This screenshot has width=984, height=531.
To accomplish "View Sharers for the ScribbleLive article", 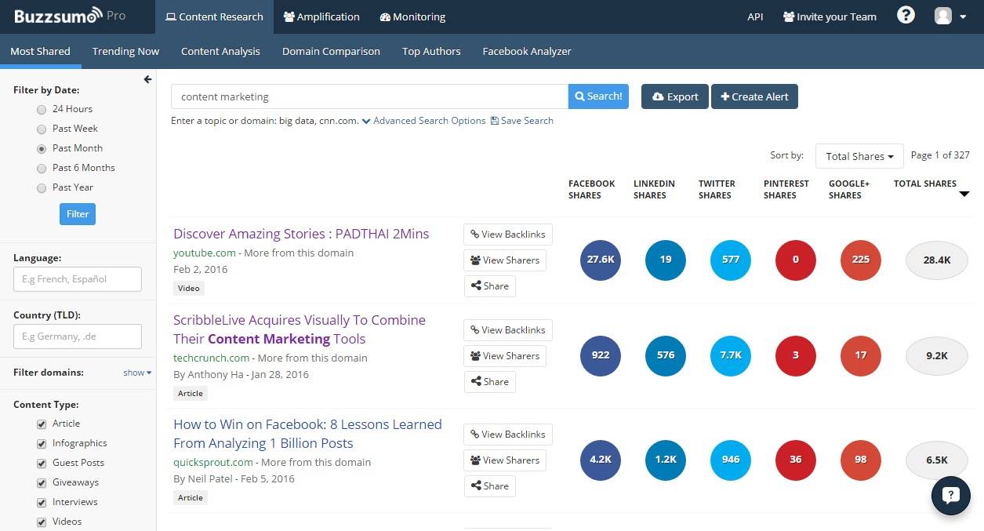I will pyautogui.click(x=505, y=356).
